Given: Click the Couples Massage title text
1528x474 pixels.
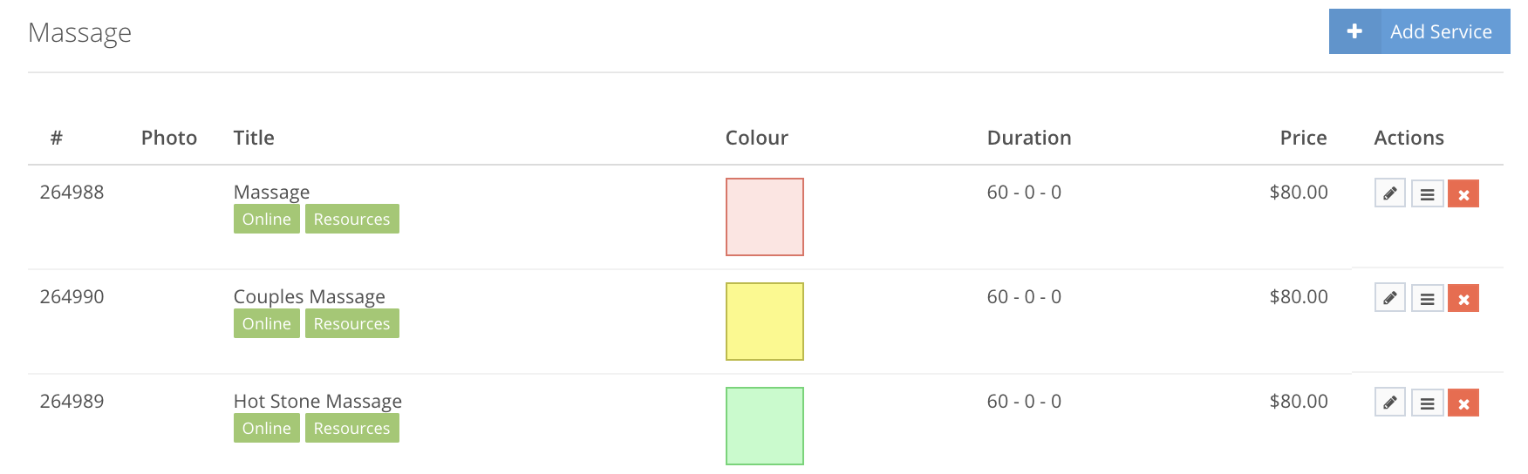Looking at the screenshot, I should (309, 296).
